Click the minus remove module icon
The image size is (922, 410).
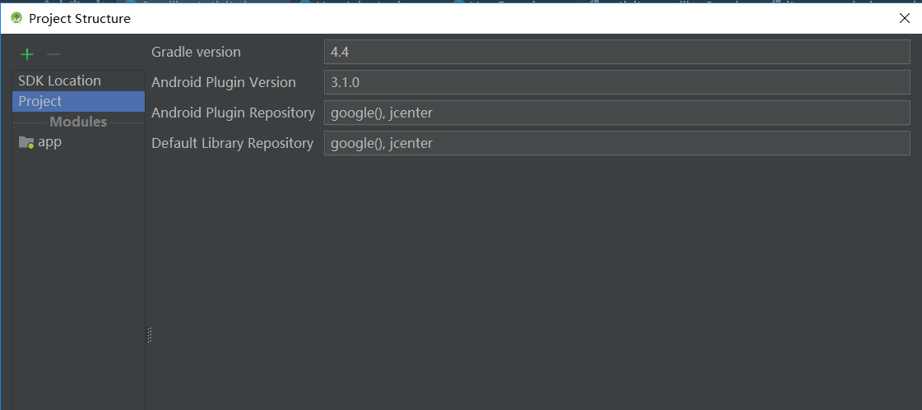53,54
